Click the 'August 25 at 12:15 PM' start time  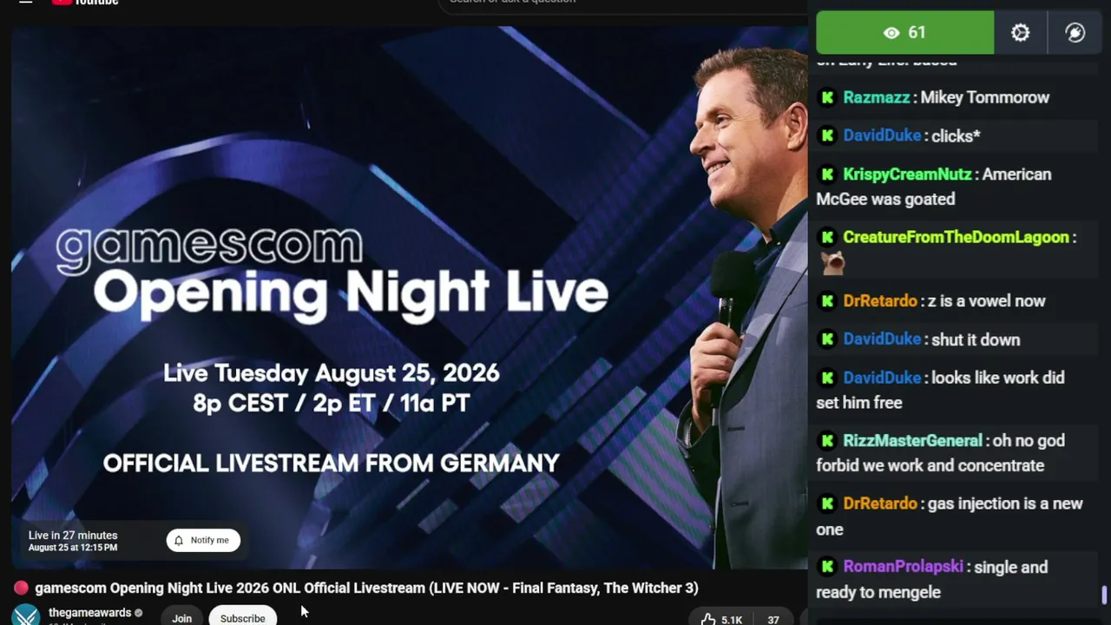pos(73,548)
